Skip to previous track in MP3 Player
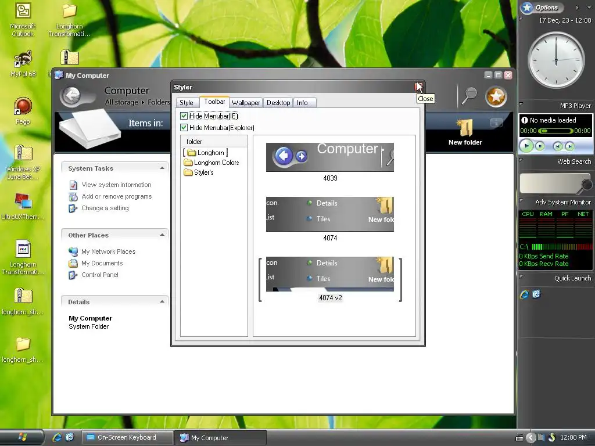 (557, 146)
